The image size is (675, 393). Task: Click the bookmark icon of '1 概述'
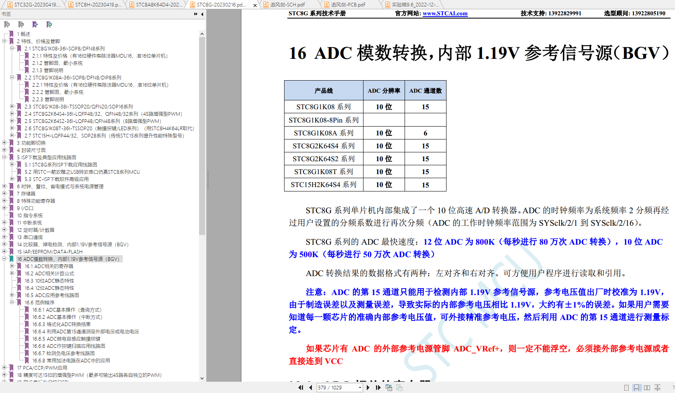tap(11, 34)
